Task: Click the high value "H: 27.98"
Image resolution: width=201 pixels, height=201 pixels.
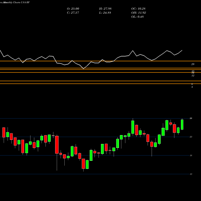Action: 105,9
